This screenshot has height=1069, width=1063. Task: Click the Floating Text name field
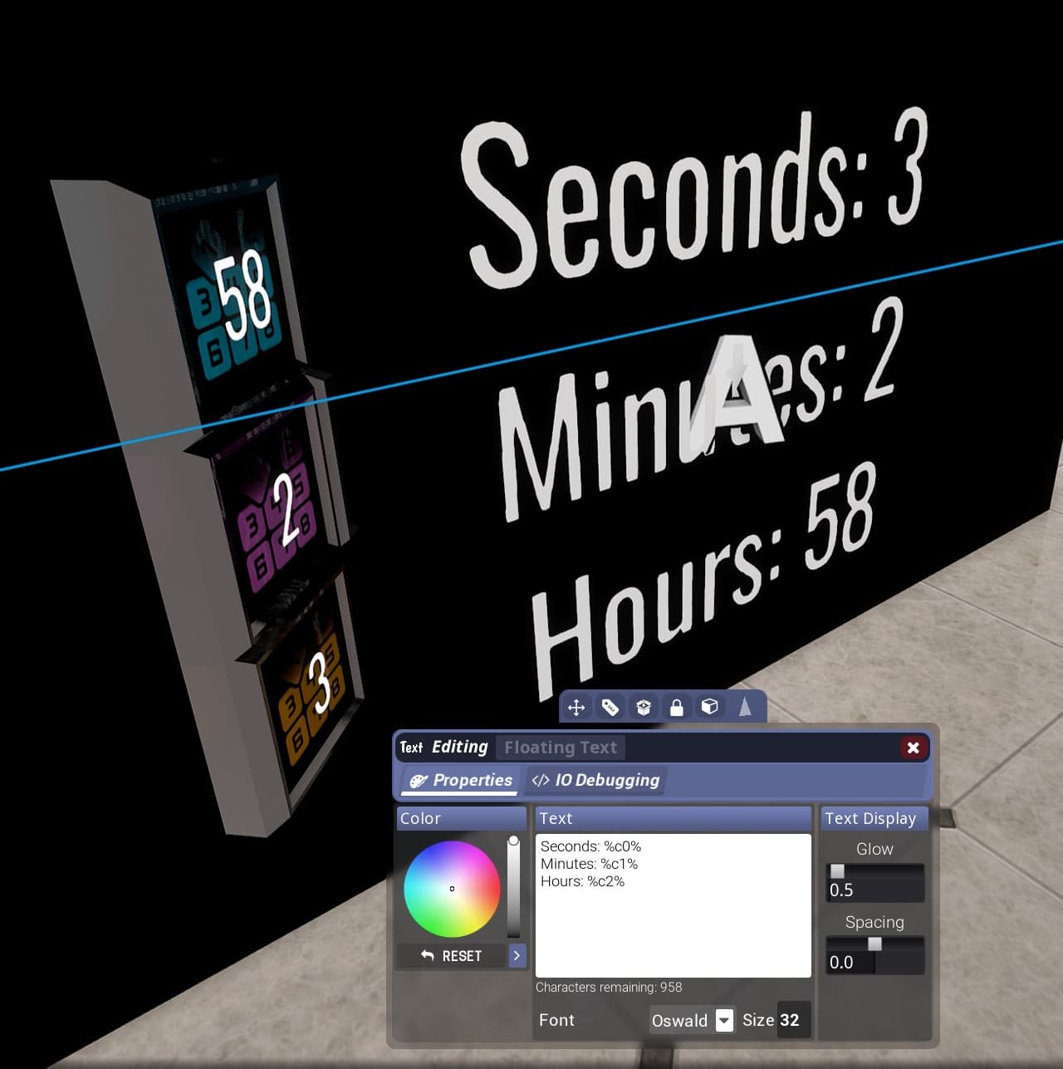pyautogui.click(x=561, y=748)
